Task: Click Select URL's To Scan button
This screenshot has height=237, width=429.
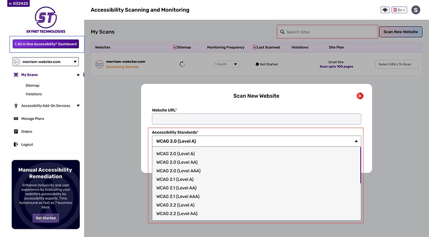Action: click(x=396, y=64)
